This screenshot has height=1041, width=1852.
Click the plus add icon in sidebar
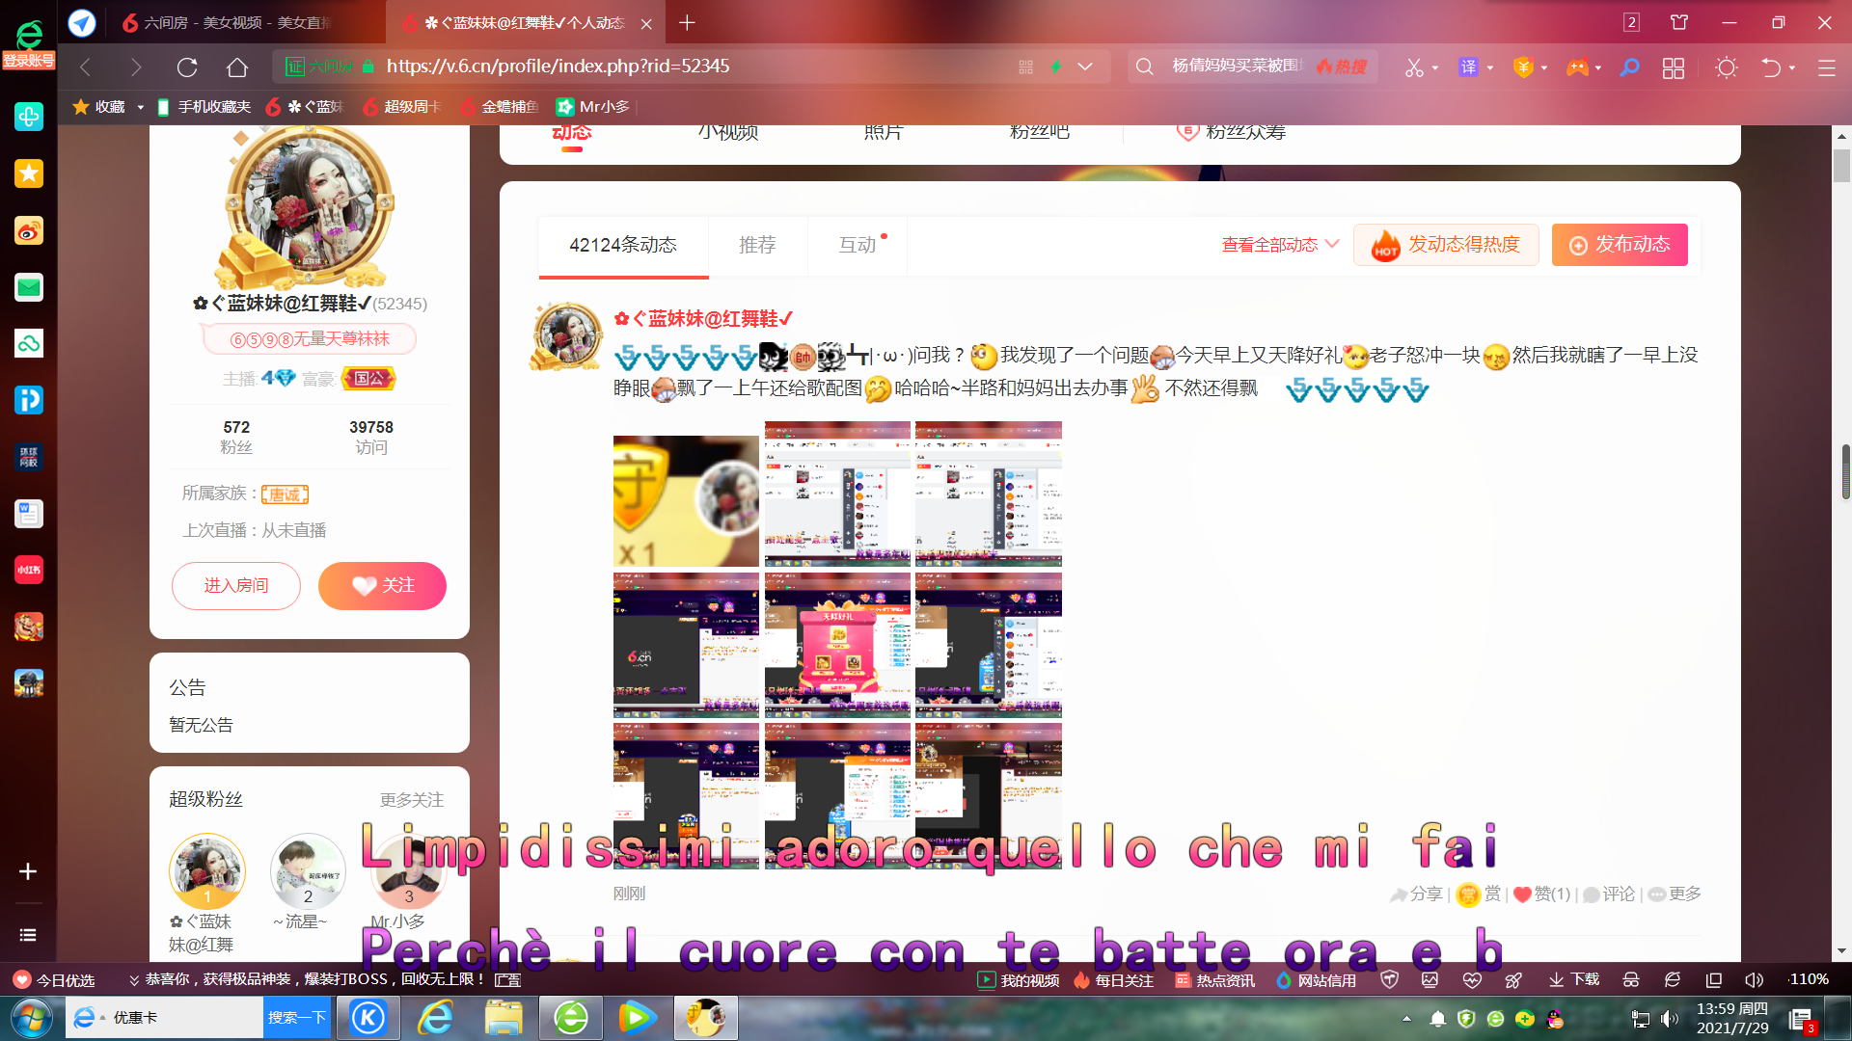point(28,871)
